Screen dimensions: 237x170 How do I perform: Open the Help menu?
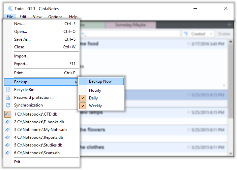click(x=73, y=17)
